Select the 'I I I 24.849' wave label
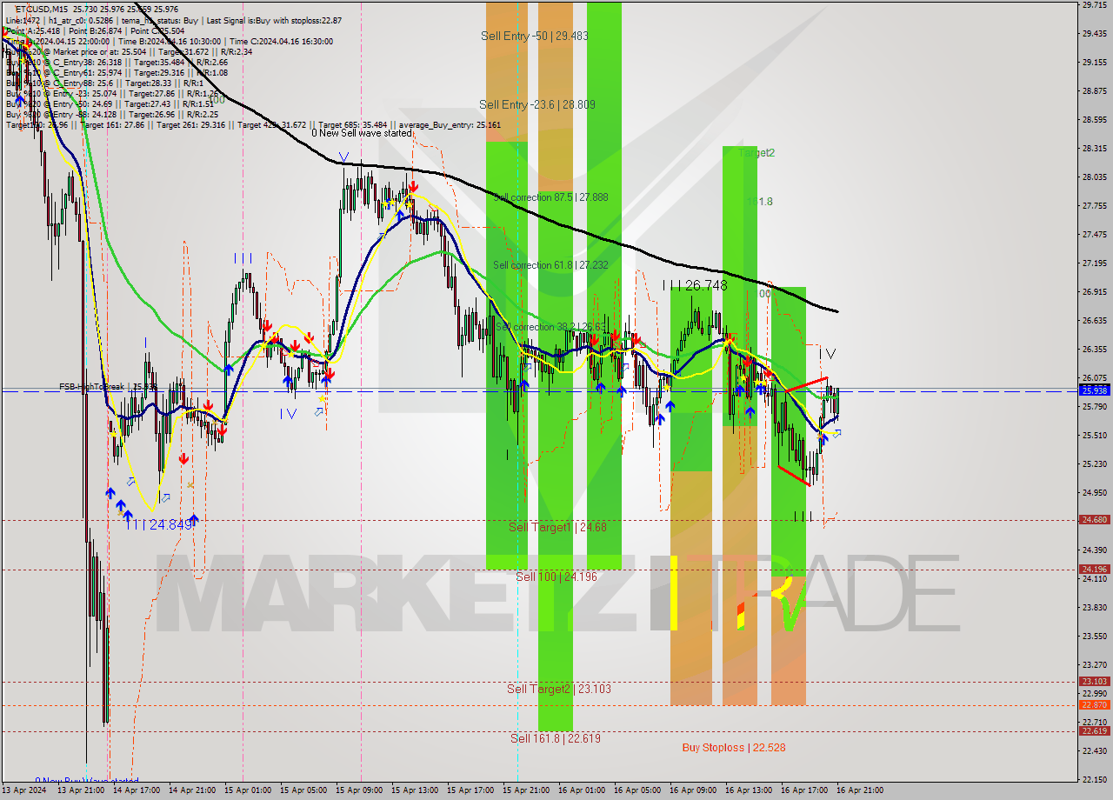1113x800 pixels. tap(158, 524)
